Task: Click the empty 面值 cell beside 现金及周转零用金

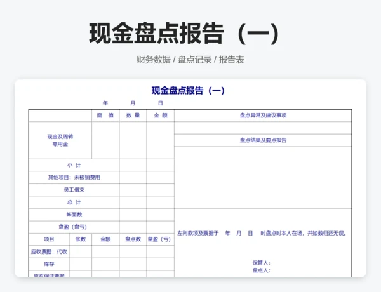Action: point(105,140)
